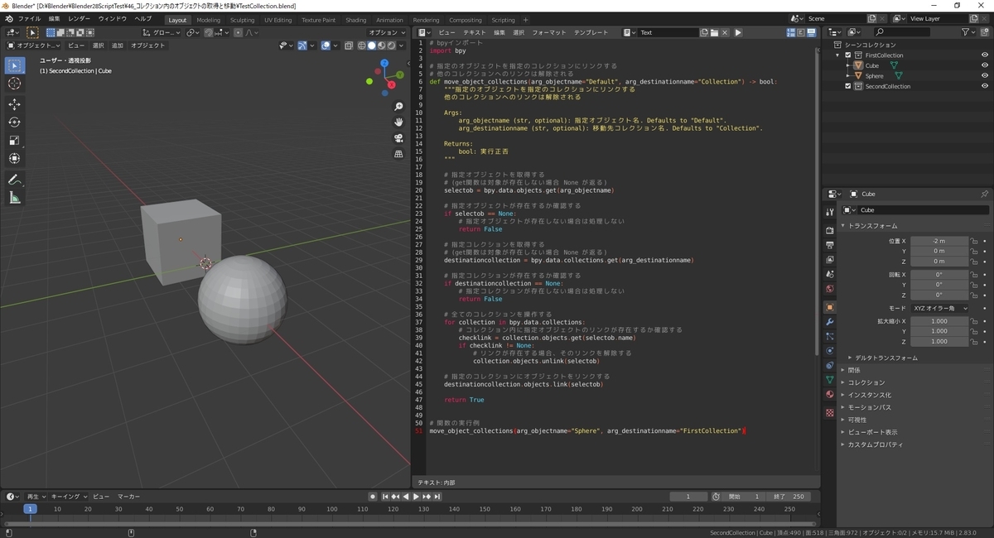Viewport: 994px width, 538px height.
Task: Open the Render (レンダー) menu
Action: 80,18
